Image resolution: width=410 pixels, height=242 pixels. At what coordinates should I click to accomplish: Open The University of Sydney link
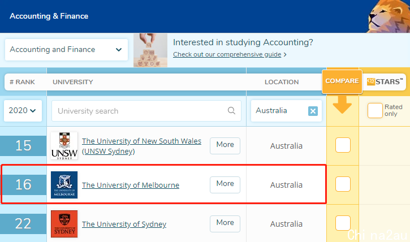pyautogui.click(x=124, y=224)
